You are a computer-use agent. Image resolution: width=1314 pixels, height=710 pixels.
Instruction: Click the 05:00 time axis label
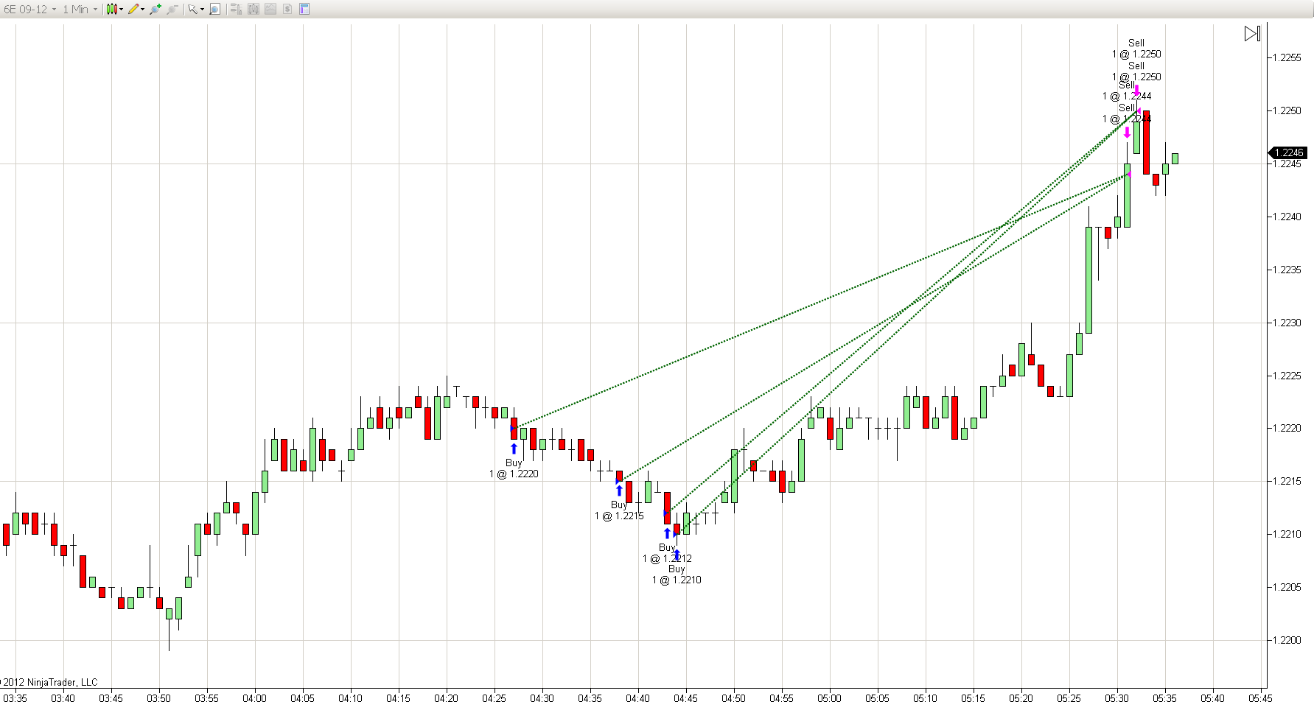pos(829,698)
